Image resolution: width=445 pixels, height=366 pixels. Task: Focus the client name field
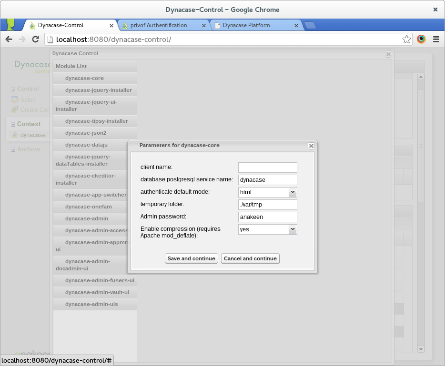[268, 167]
